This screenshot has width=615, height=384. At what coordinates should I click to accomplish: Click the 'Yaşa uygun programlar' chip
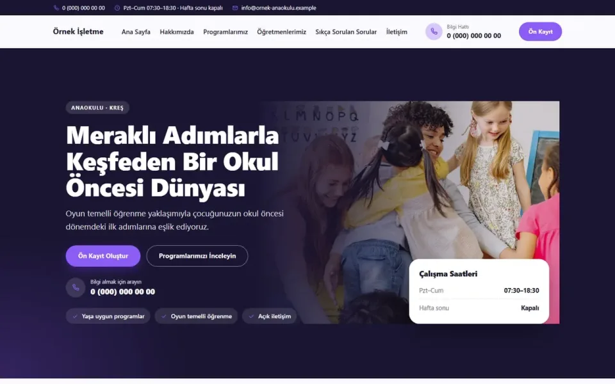(x=108, y=316)
